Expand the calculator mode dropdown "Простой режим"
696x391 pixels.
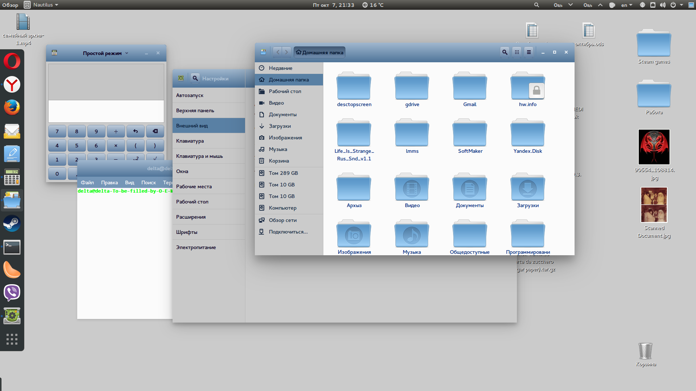[105, 53]
